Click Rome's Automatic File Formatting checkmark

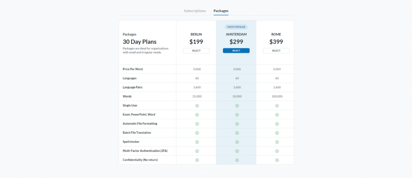point(277,124)
